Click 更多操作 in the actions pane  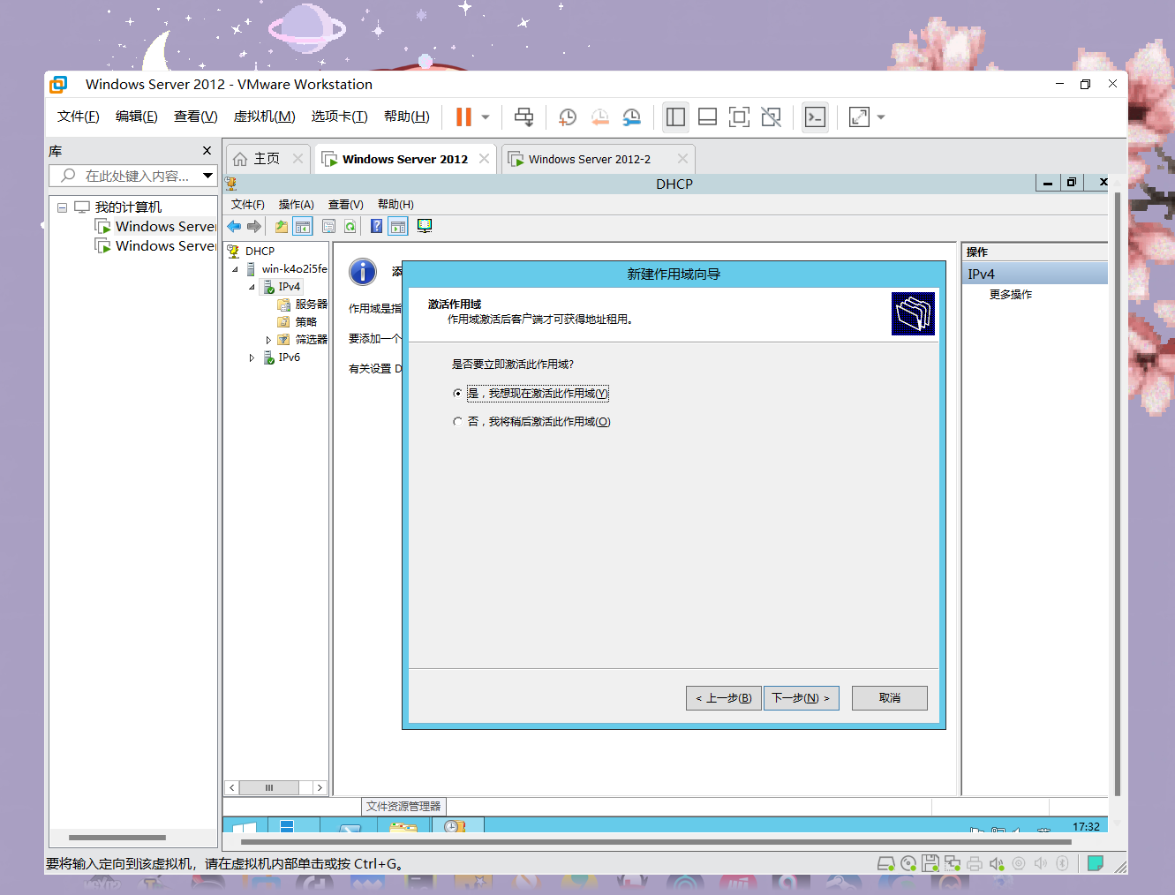point(1011,295)
